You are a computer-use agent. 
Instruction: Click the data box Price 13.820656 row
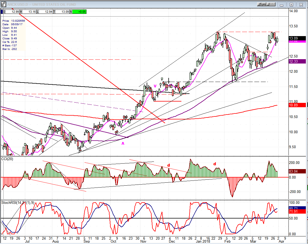14,21
